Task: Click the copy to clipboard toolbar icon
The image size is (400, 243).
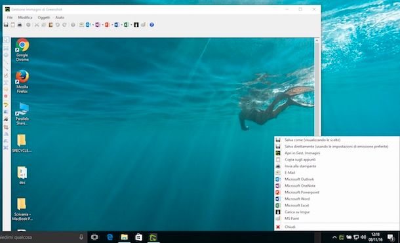Action: [12, 25]
